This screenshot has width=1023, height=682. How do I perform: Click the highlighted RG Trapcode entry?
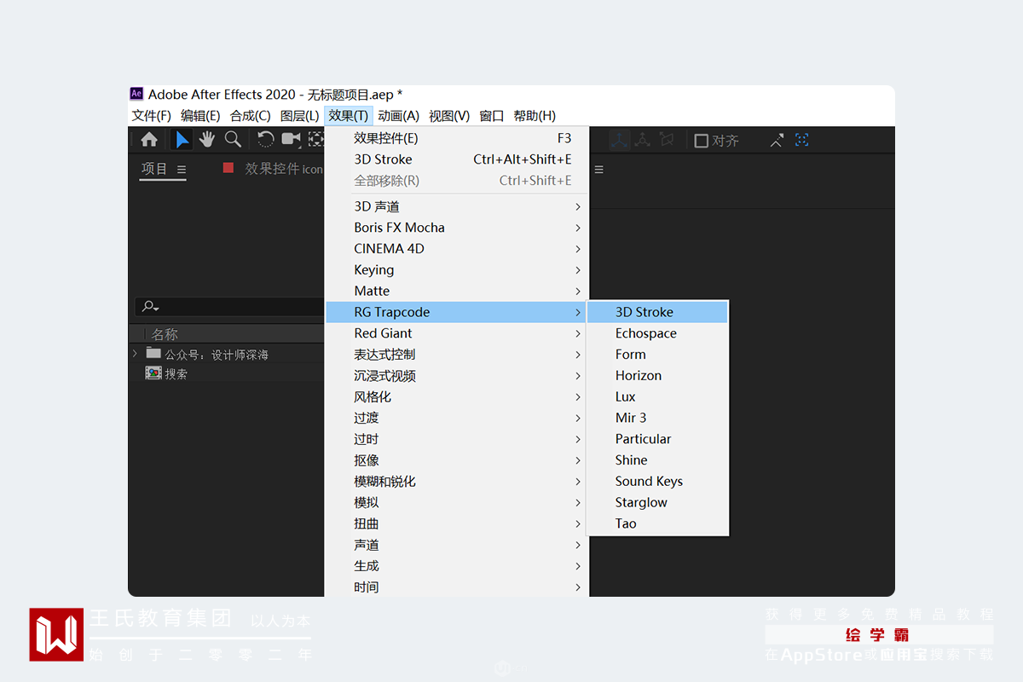(x=456, y=312)
